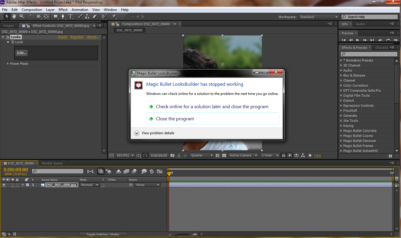The image size is (401, 238).
Task: Open the Composition menu
Action: 32,10
